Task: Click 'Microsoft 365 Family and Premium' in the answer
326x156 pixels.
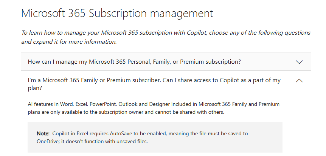Action: pyautogui.click(x=231, y=104)
